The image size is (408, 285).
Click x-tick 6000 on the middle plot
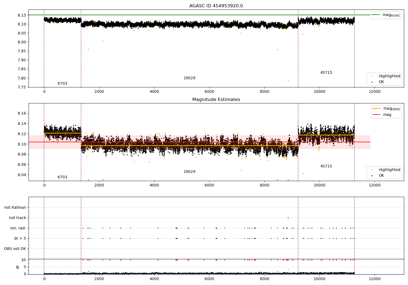209,185
